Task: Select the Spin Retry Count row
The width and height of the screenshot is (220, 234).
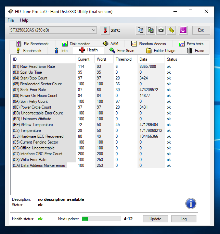Action: (x=100, y=101)
